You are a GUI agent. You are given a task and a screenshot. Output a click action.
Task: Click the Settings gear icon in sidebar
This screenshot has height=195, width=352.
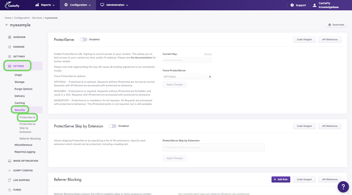pos(10,56)
